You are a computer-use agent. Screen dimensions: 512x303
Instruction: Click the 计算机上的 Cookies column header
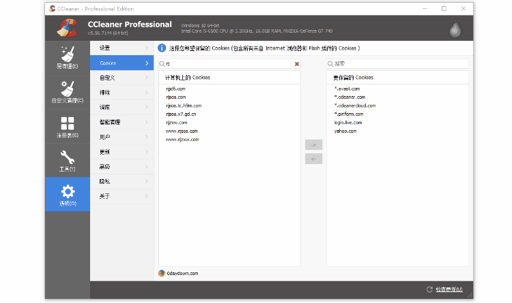[229, 78]
